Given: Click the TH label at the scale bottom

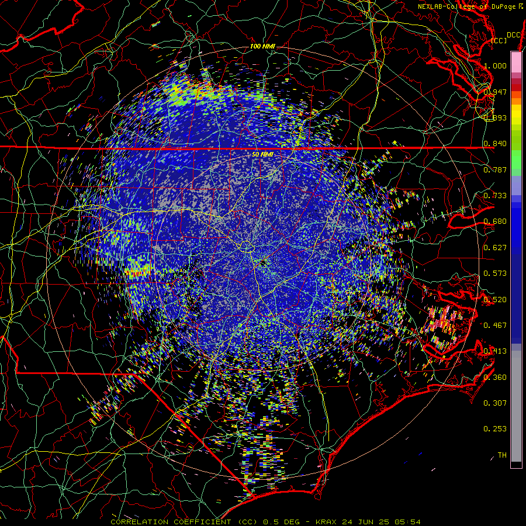Looking at the screenshot, I should coord(502,455).
